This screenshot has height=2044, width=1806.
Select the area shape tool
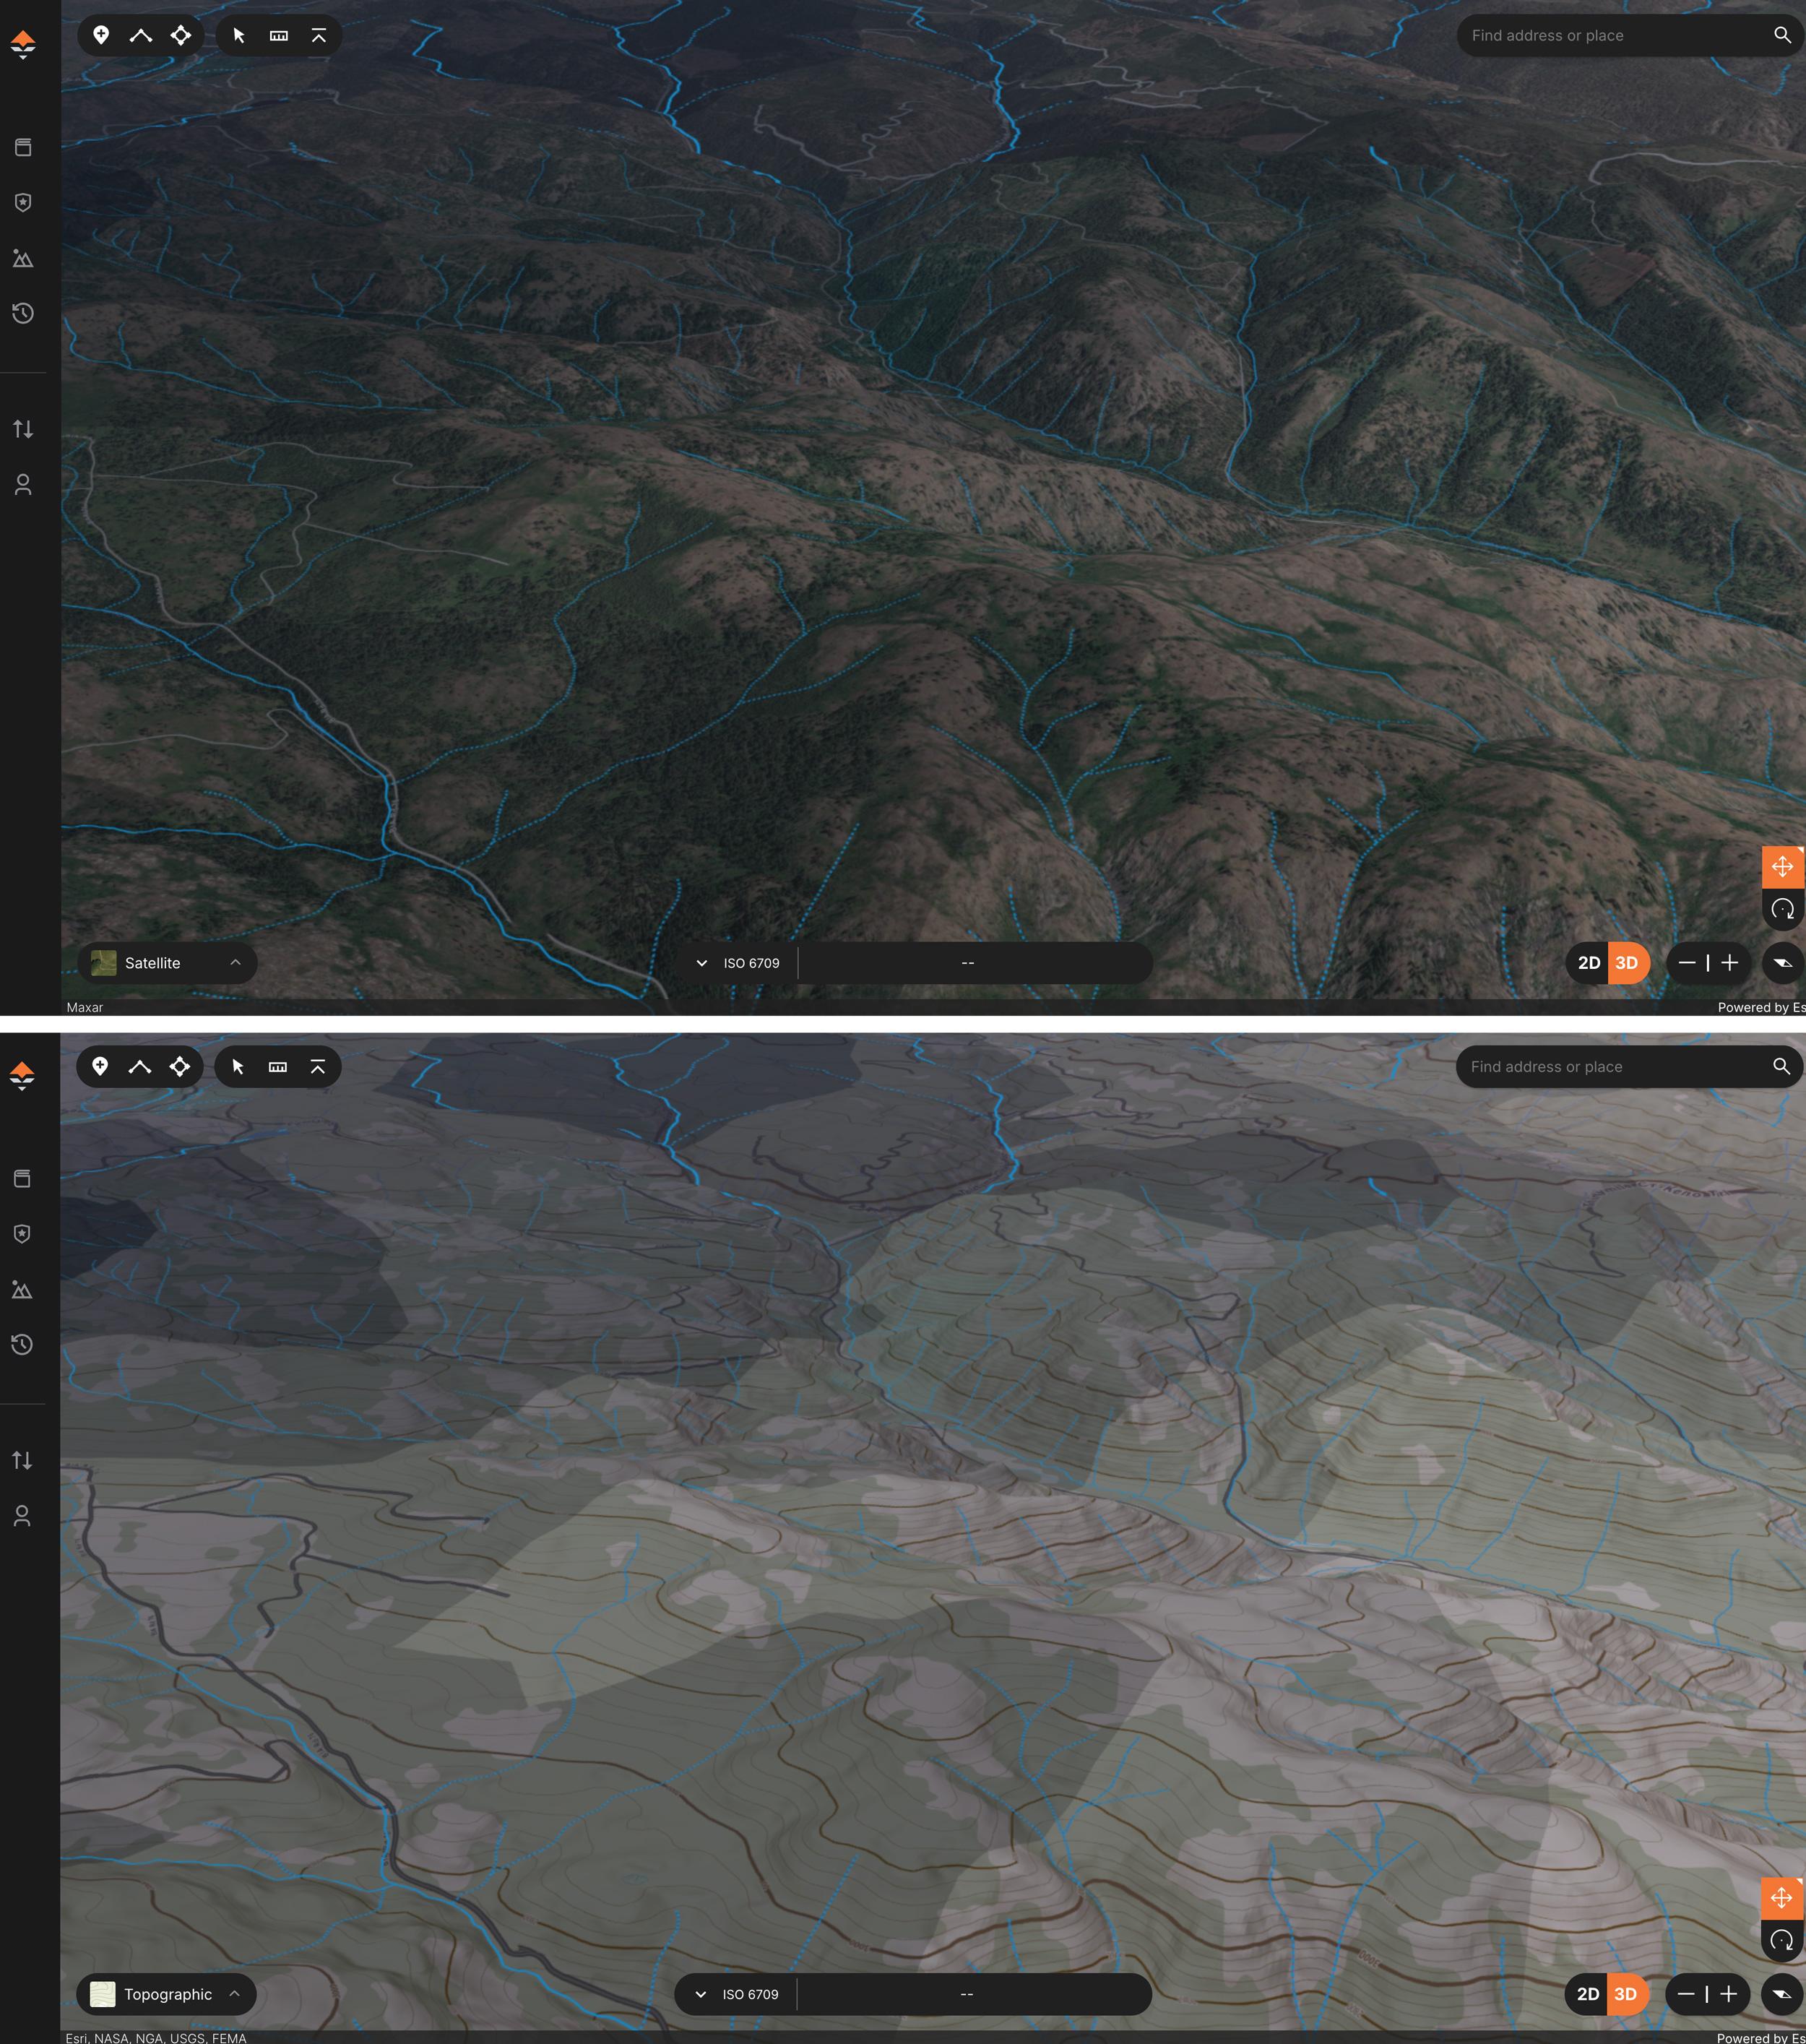181,35
